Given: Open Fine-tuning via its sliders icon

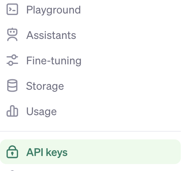Looking at the screenshot, I should [12, 60].
